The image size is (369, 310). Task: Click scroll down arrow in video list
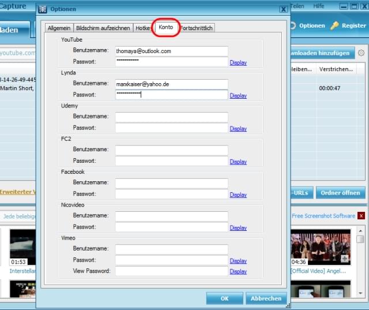click(x=360, y=293)
